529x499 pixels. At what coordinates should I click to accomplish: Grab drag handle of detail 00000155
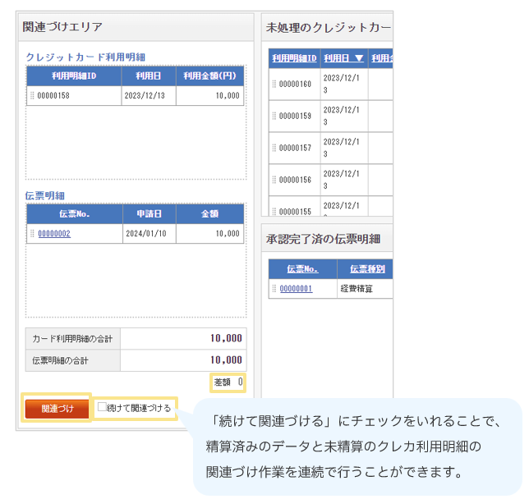[274, 212]
